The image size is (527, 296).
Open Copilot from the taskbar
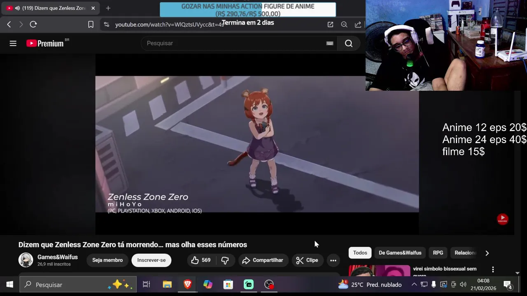(208, 284)
